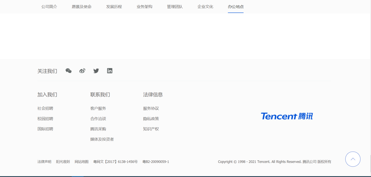Screen dimensions: 371x177
Task: Switch to the 发展历程 tab
Action: [x=114, y=6]
